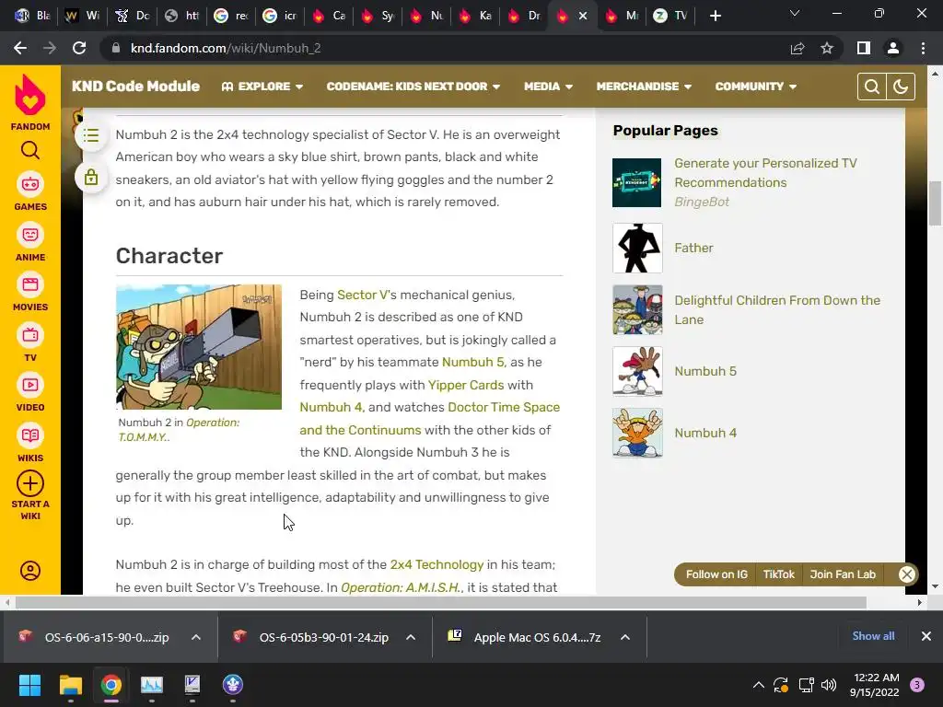Open options for OS-6-05b3-90-01-24.zip download
This screenshot has height=707, width=943.
click(x=411, y=637)
